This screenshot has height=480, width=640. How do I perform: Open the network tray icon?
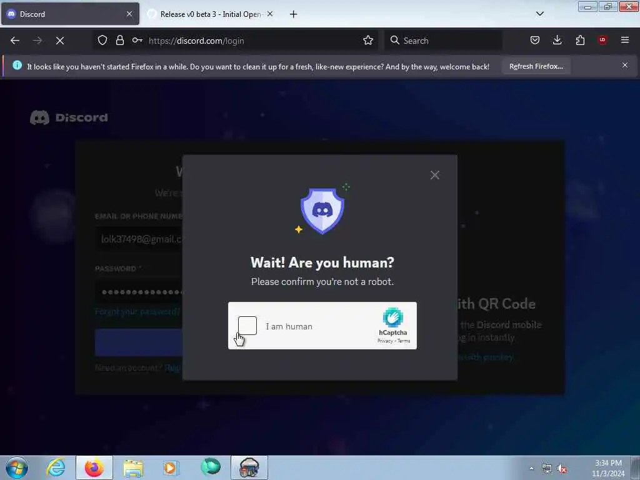click(x=546, y=469)
